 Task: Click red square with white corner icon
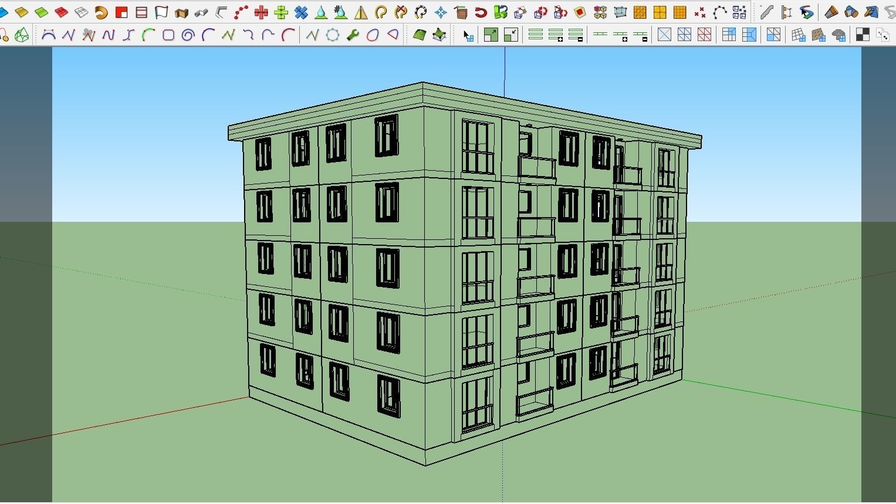121,12
